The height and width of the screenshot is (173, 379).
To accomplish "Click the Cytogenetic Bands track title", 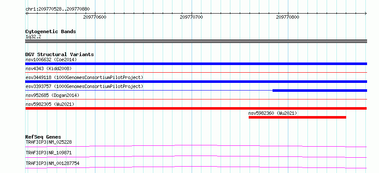I will coord(51,31).
